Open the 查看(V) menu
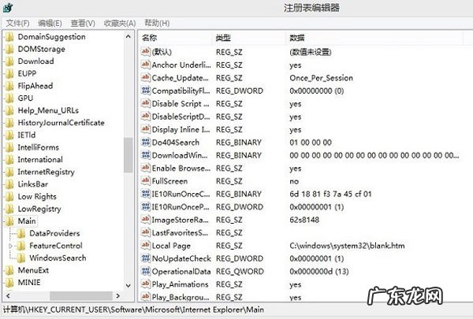 (83, 23)
